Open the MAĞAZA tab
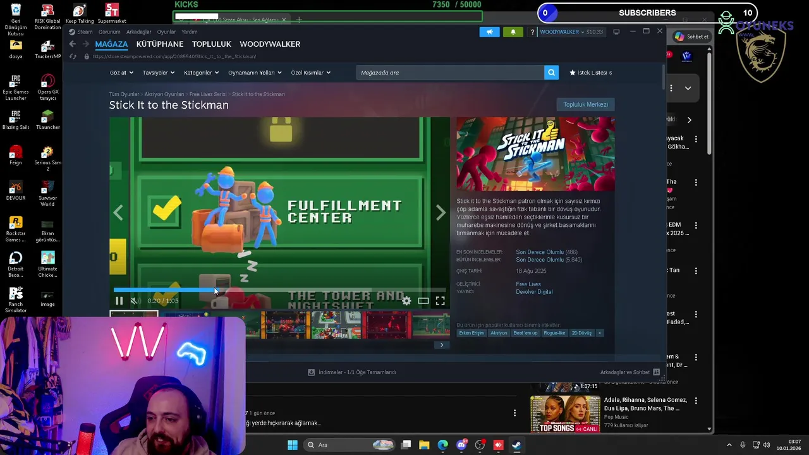 pos(111,44)
